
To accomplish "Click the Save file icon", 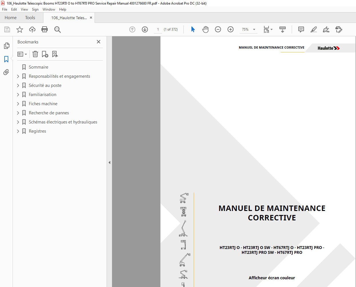I will 7,29.
